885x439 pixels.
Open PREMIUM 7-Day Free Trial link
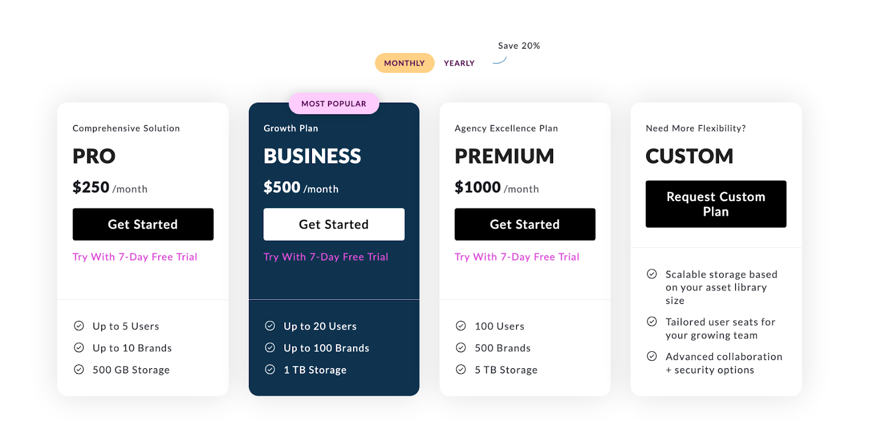(x=517, y=256)
